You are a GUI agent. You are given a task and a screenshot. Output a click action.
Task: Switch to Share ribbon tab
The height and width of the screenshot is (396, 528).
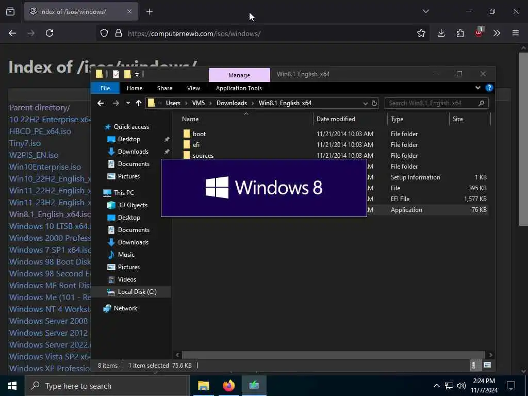[164, 88]
